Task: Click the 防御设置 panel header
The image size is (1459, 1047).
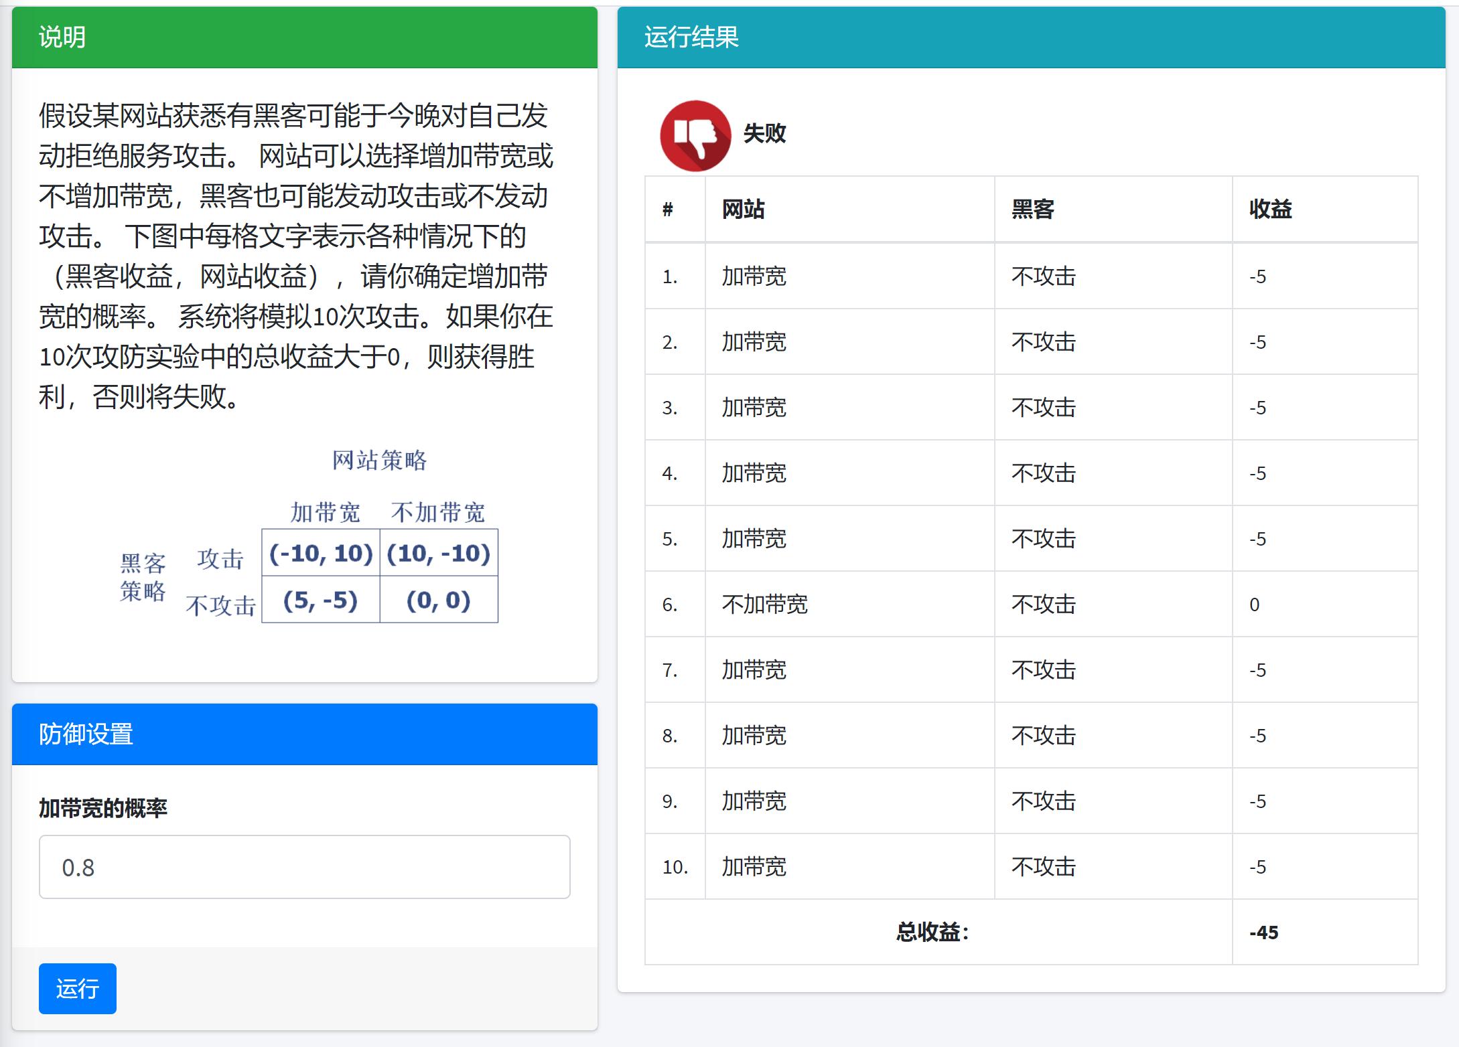Action: (86, 736)
